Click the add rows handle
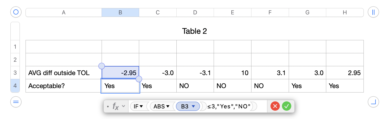 point(16,102)
